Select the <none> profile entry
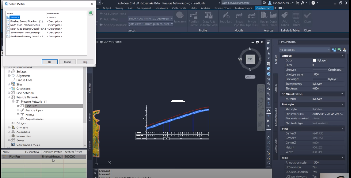The image size is (351, 178). (x=15, y=18)
